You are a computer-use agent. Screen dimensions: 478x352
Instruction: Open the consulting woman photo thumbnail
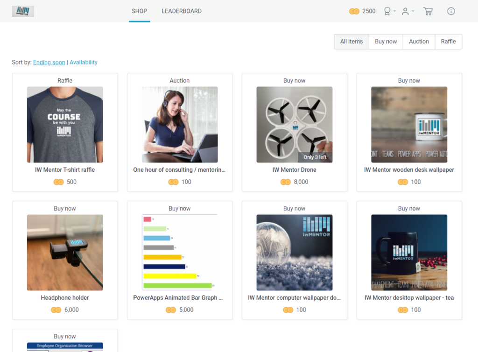click(180, 125)
